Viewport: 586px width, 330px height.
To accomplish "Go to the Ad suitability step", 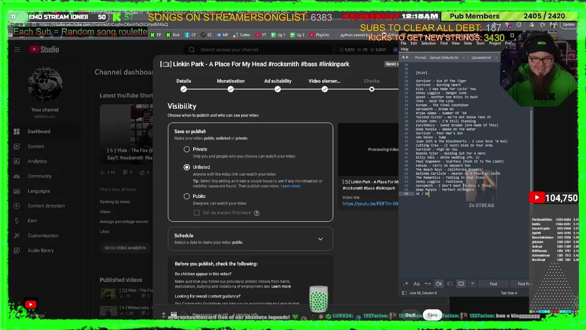I will tap(278, 85).
